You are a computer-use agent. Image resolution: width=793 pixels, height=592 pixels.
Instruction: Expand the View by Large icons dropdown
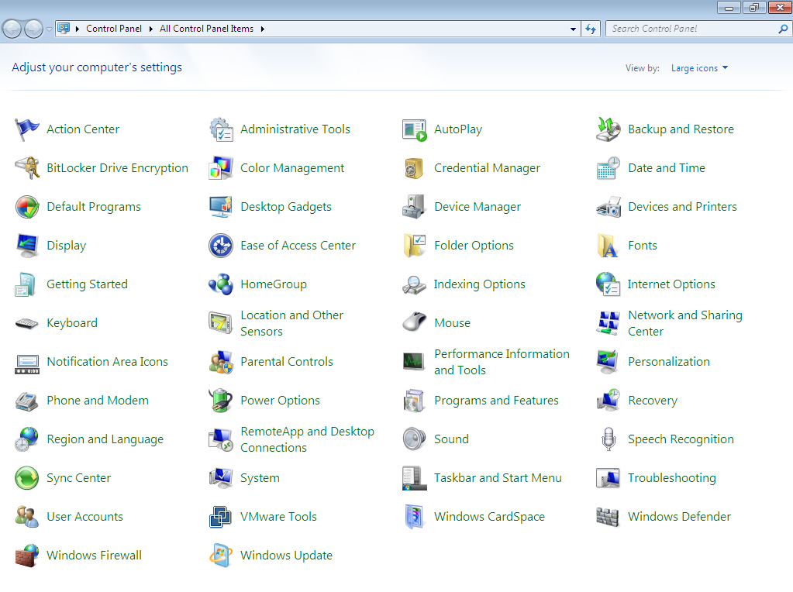click(x=699, y=68)
